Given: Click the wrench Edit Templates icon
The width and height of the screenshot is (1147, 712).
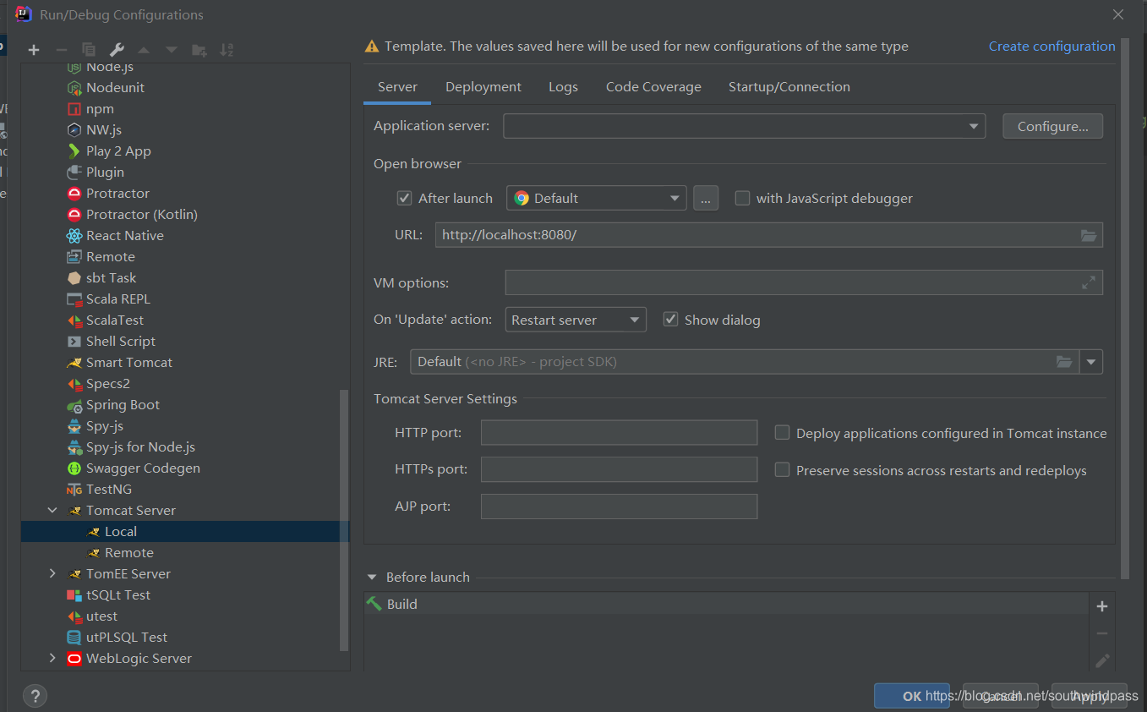Looking at the screenshot, I should 117,50.
